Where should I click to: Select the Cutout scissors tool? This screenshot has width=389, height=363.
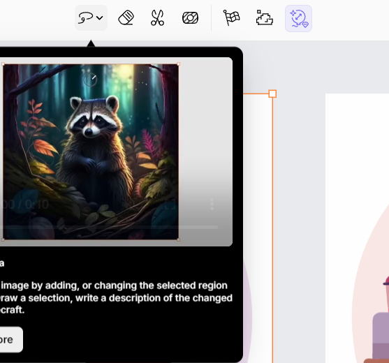[157, 18]
